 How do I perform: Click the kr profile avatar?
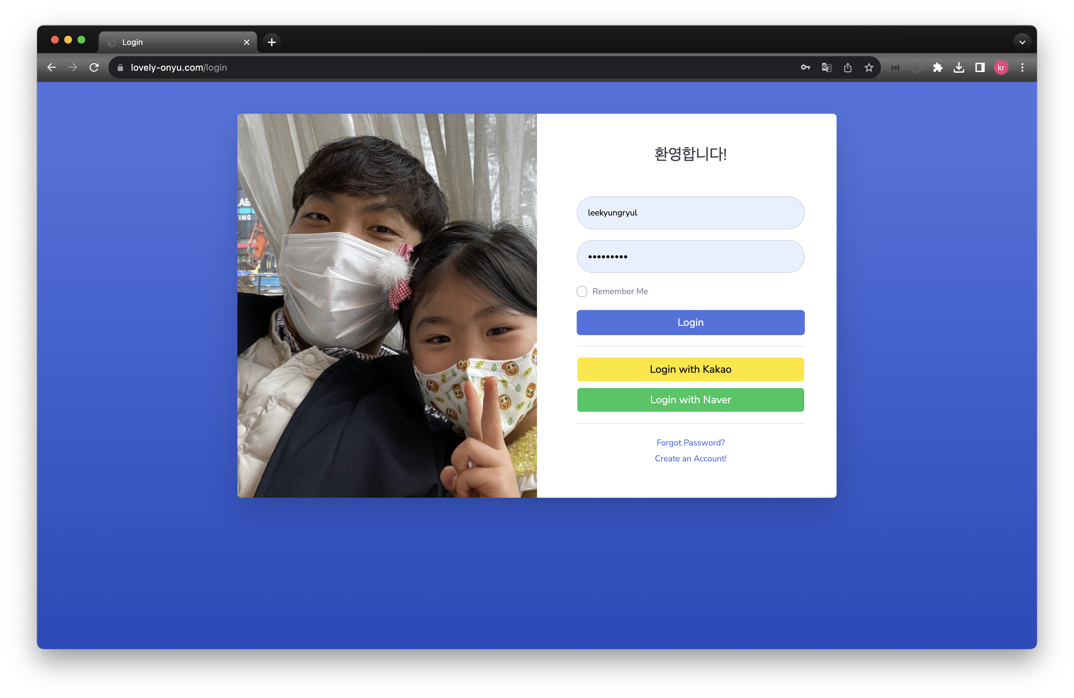pyautogui.click(x=1001, y=68)
